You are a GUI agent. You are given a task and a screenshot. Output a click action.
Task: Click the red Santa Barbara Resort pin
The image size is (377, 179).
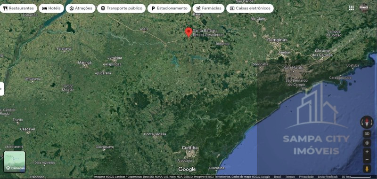[188, 32]
